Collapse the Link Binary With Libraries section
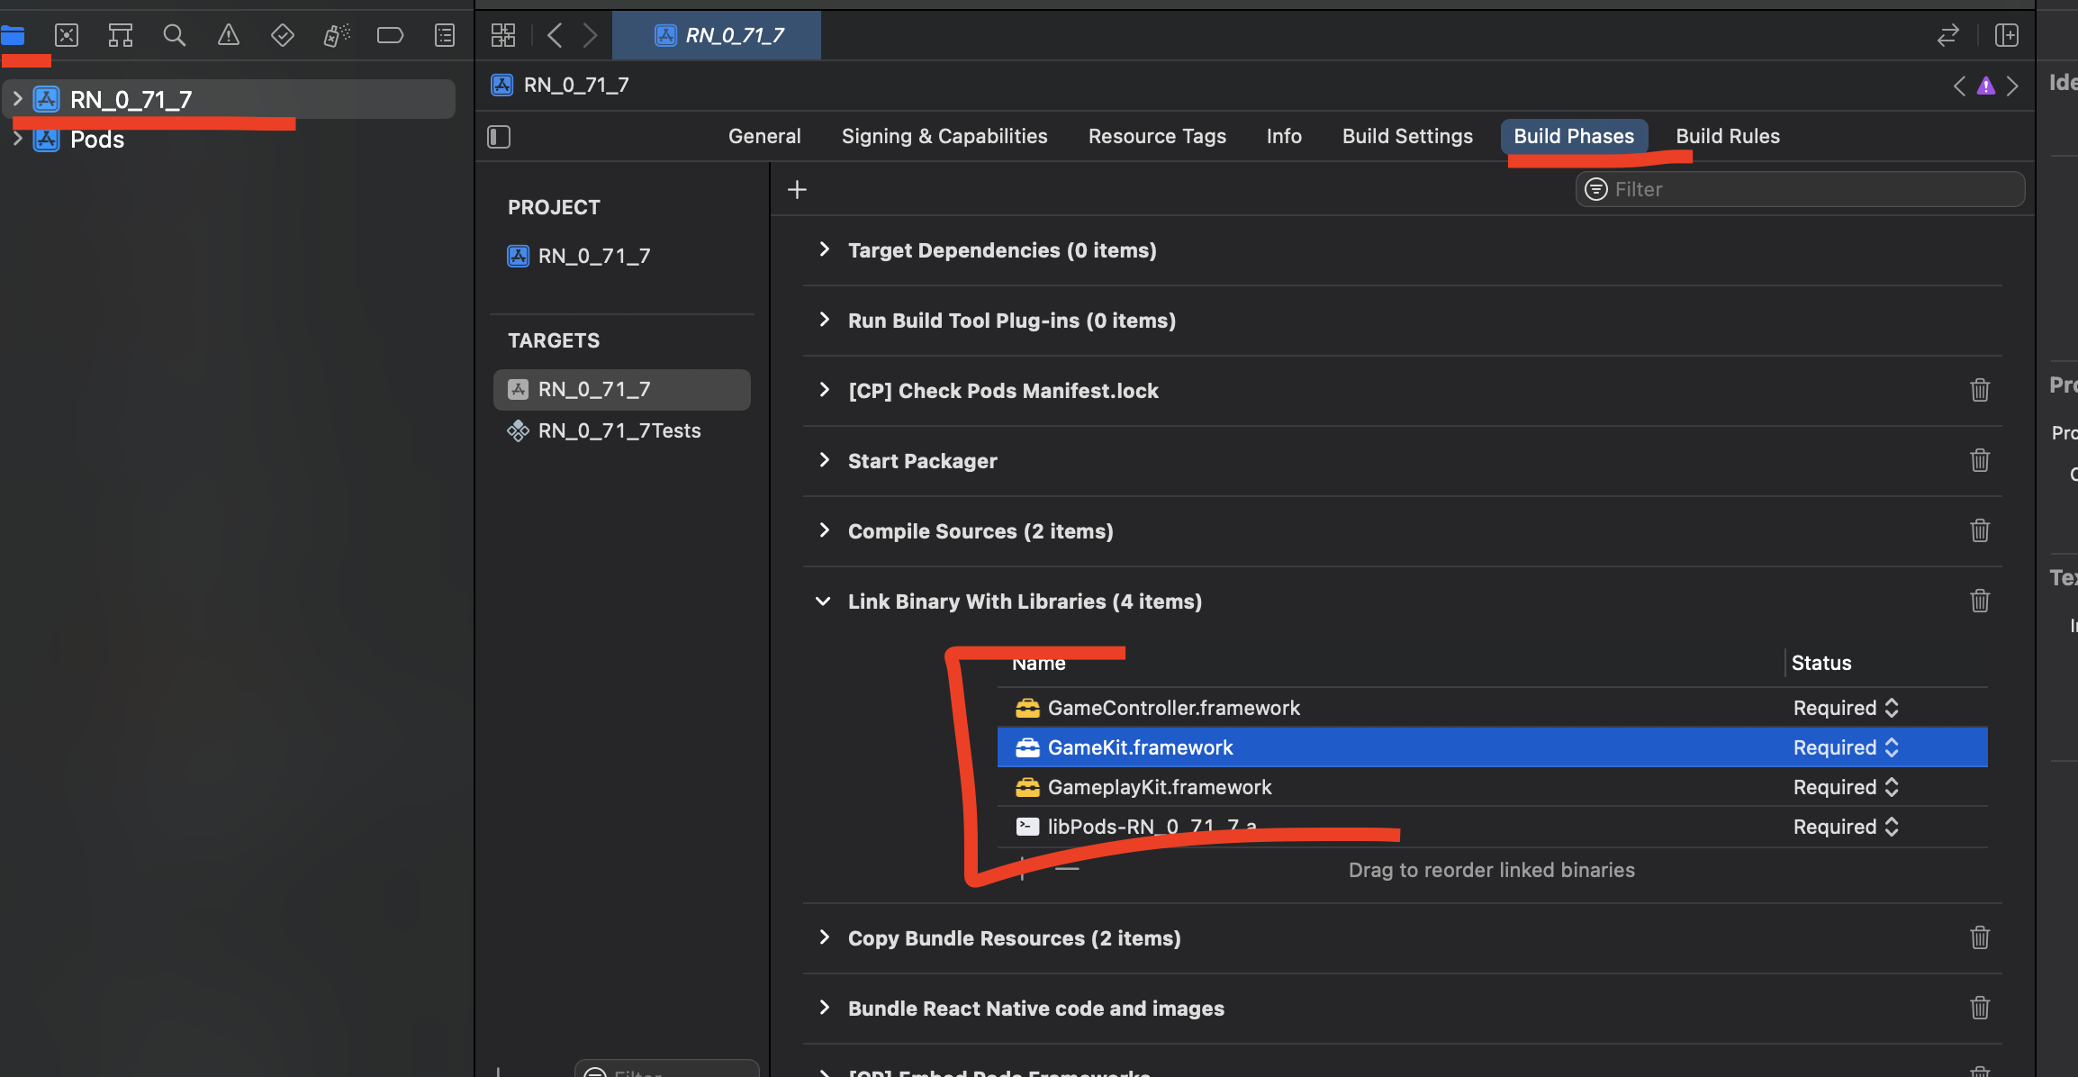 tap(823, 601)
